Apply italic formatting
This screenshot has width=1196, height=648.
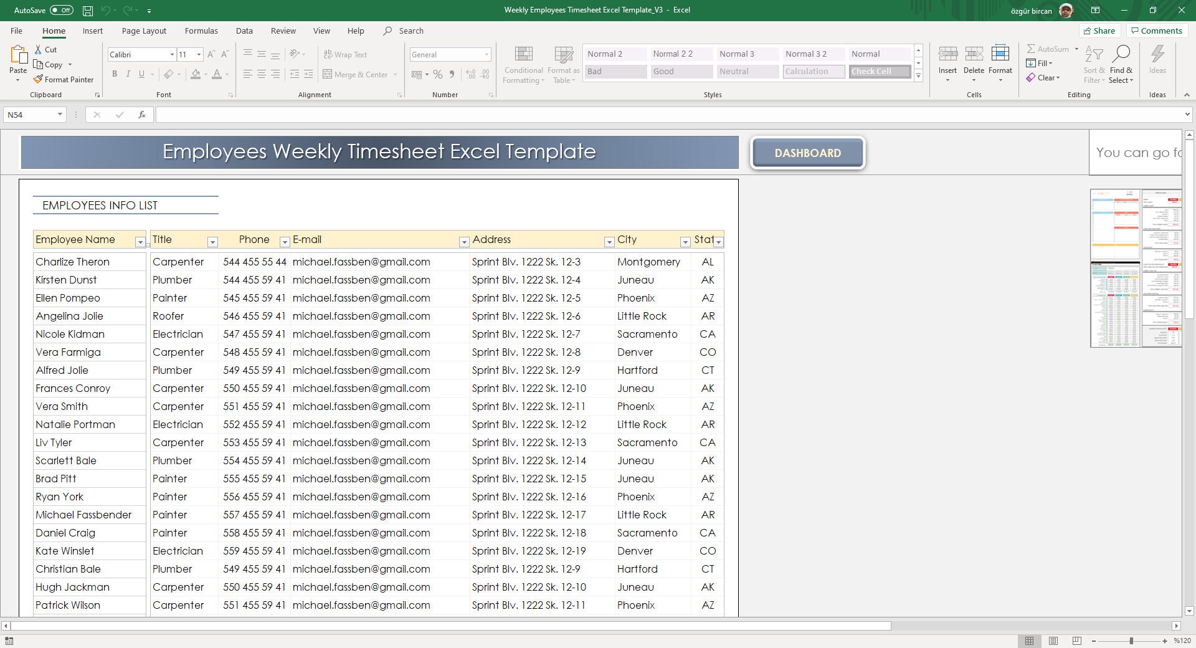pos(128,74)
